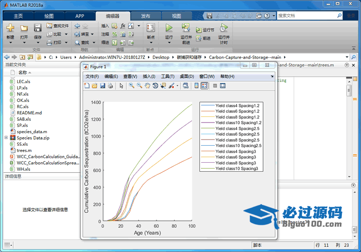361x252 pixels.
Task: Click the Breakpoints (断点) icon
Action: tap(151, 28)
